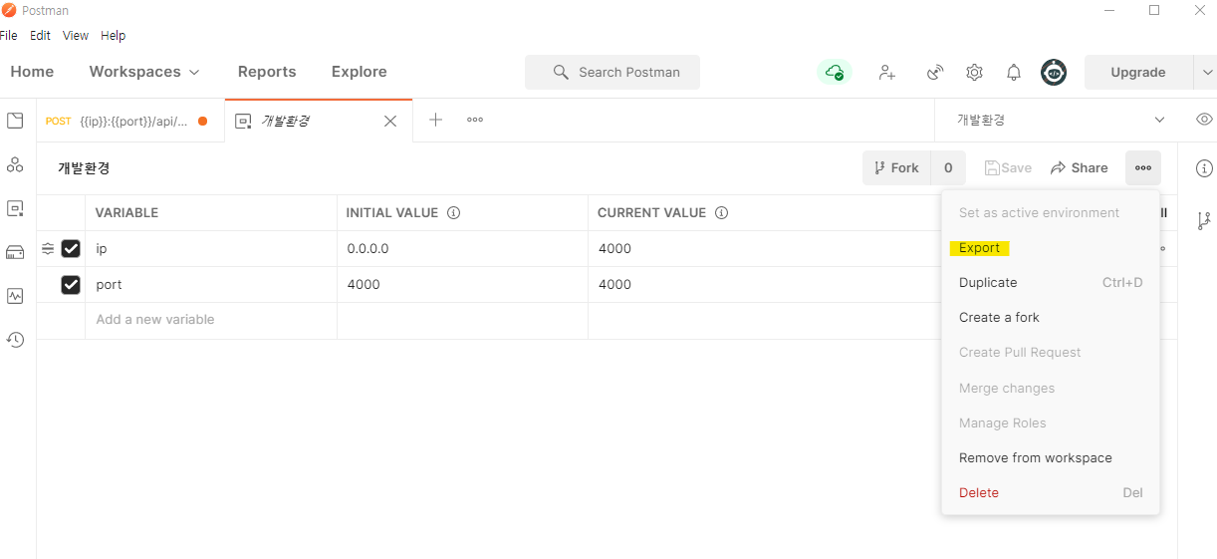Screen dimensions: 1217x559
Task: Open the changelog fork icon in right sidebar
Action: 1204,220
